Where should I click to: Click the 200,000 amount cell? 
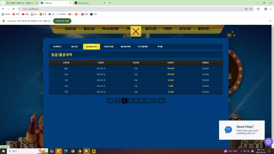pos(171,74)
